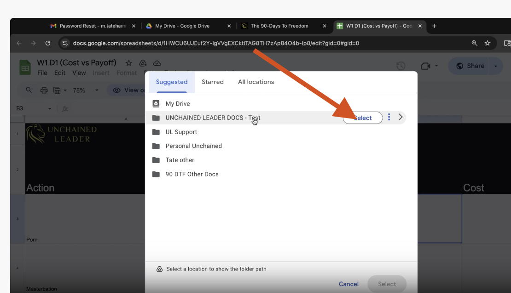Go back in browser history

[19, 43]
